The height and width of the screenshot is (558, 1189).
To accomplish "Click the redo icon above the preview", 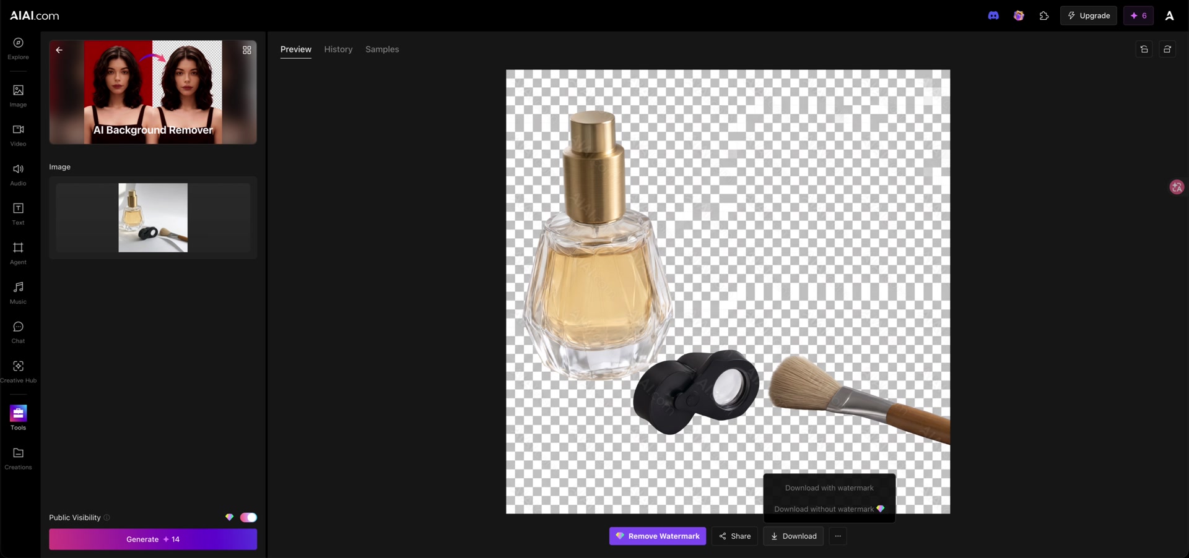I will [x=1167, y=49].
